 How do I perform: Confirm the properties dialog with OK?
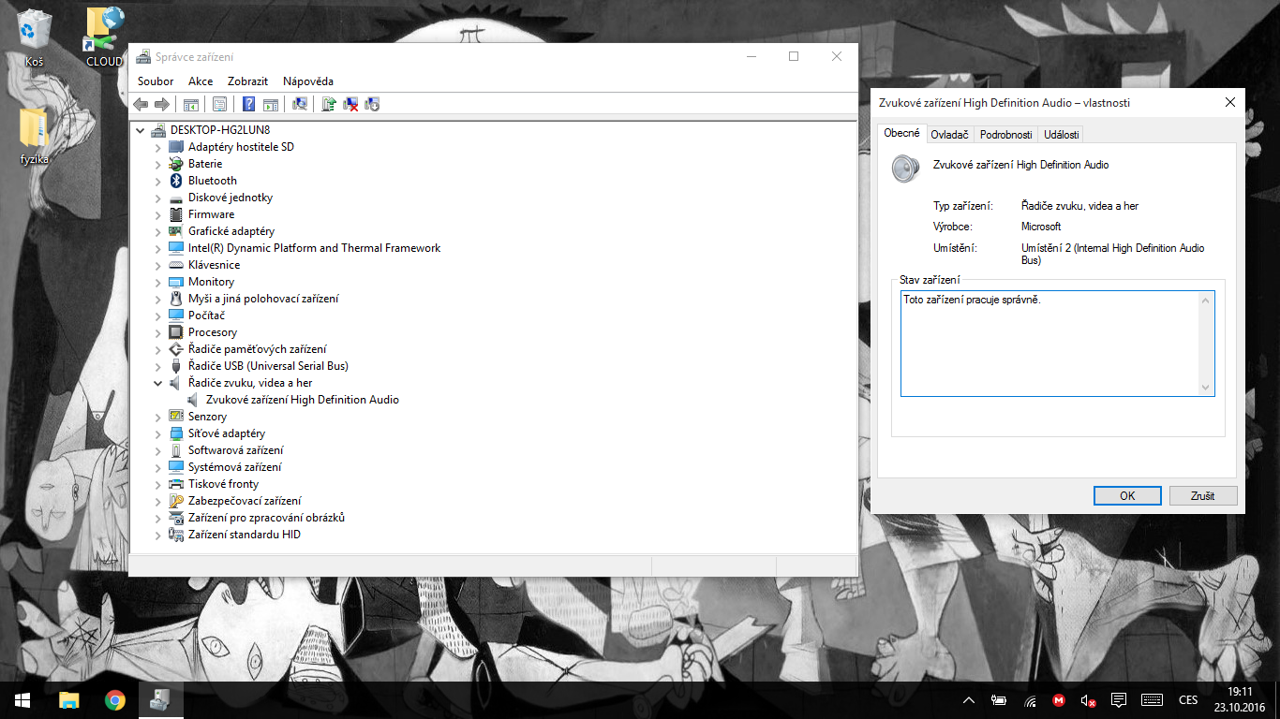(1127, 496)
